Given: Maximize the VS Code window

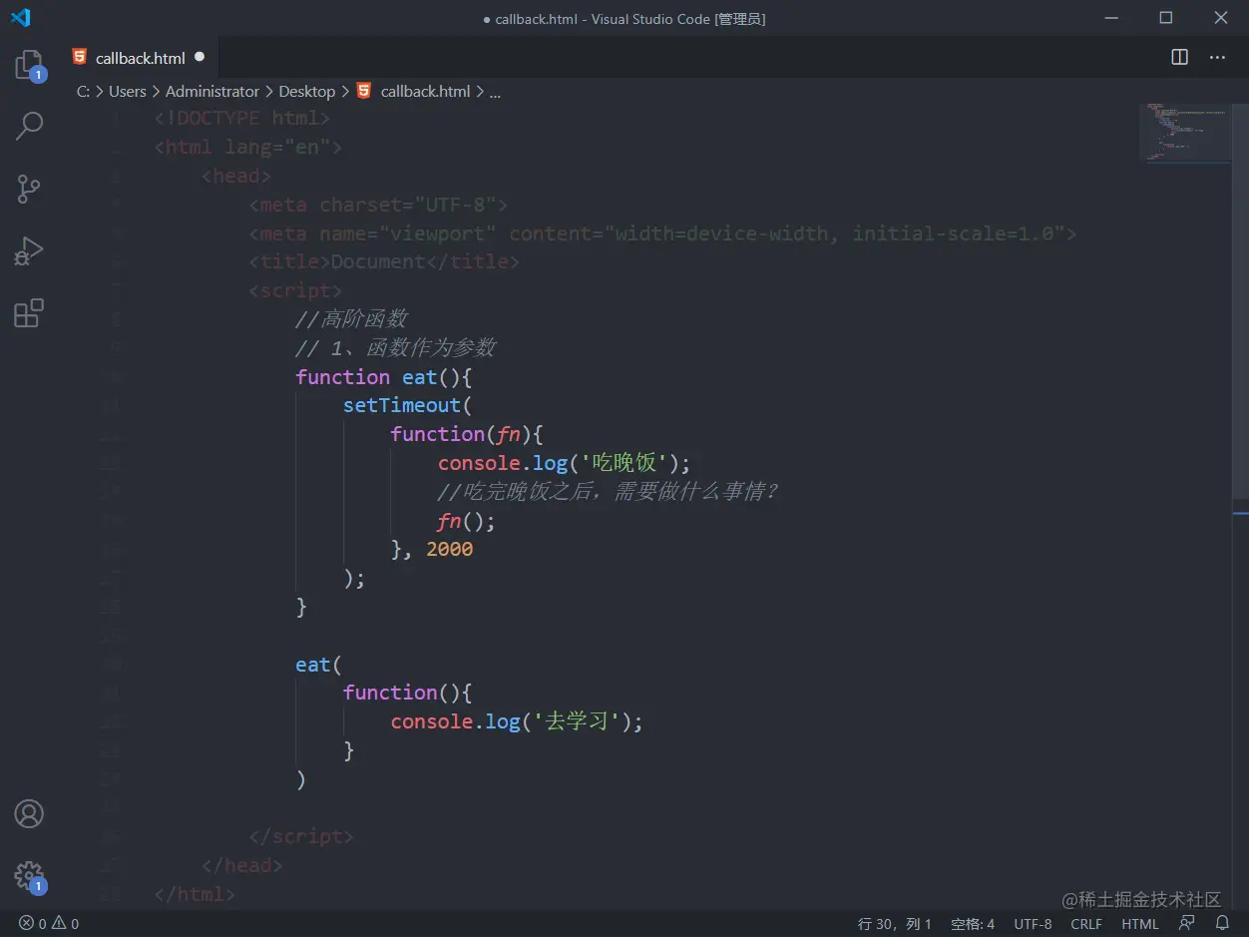Looking at the screenshot, I should (1165, 18).
